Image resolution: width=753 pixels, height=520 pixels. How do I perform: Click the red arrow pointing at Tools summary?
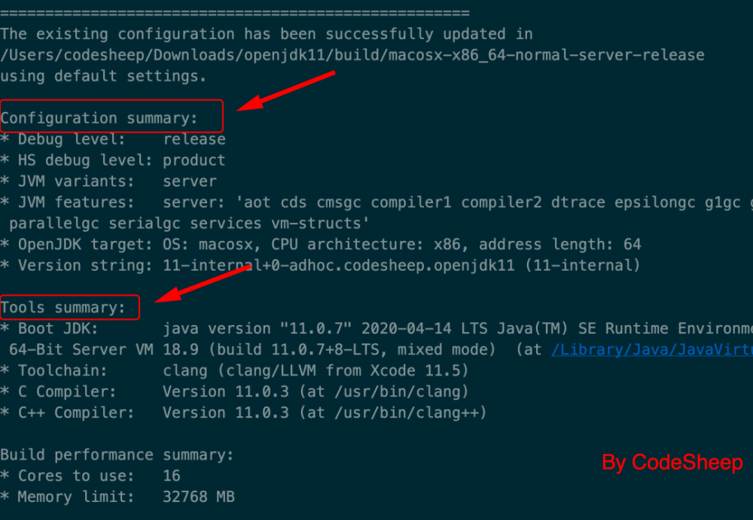point(203,284)
